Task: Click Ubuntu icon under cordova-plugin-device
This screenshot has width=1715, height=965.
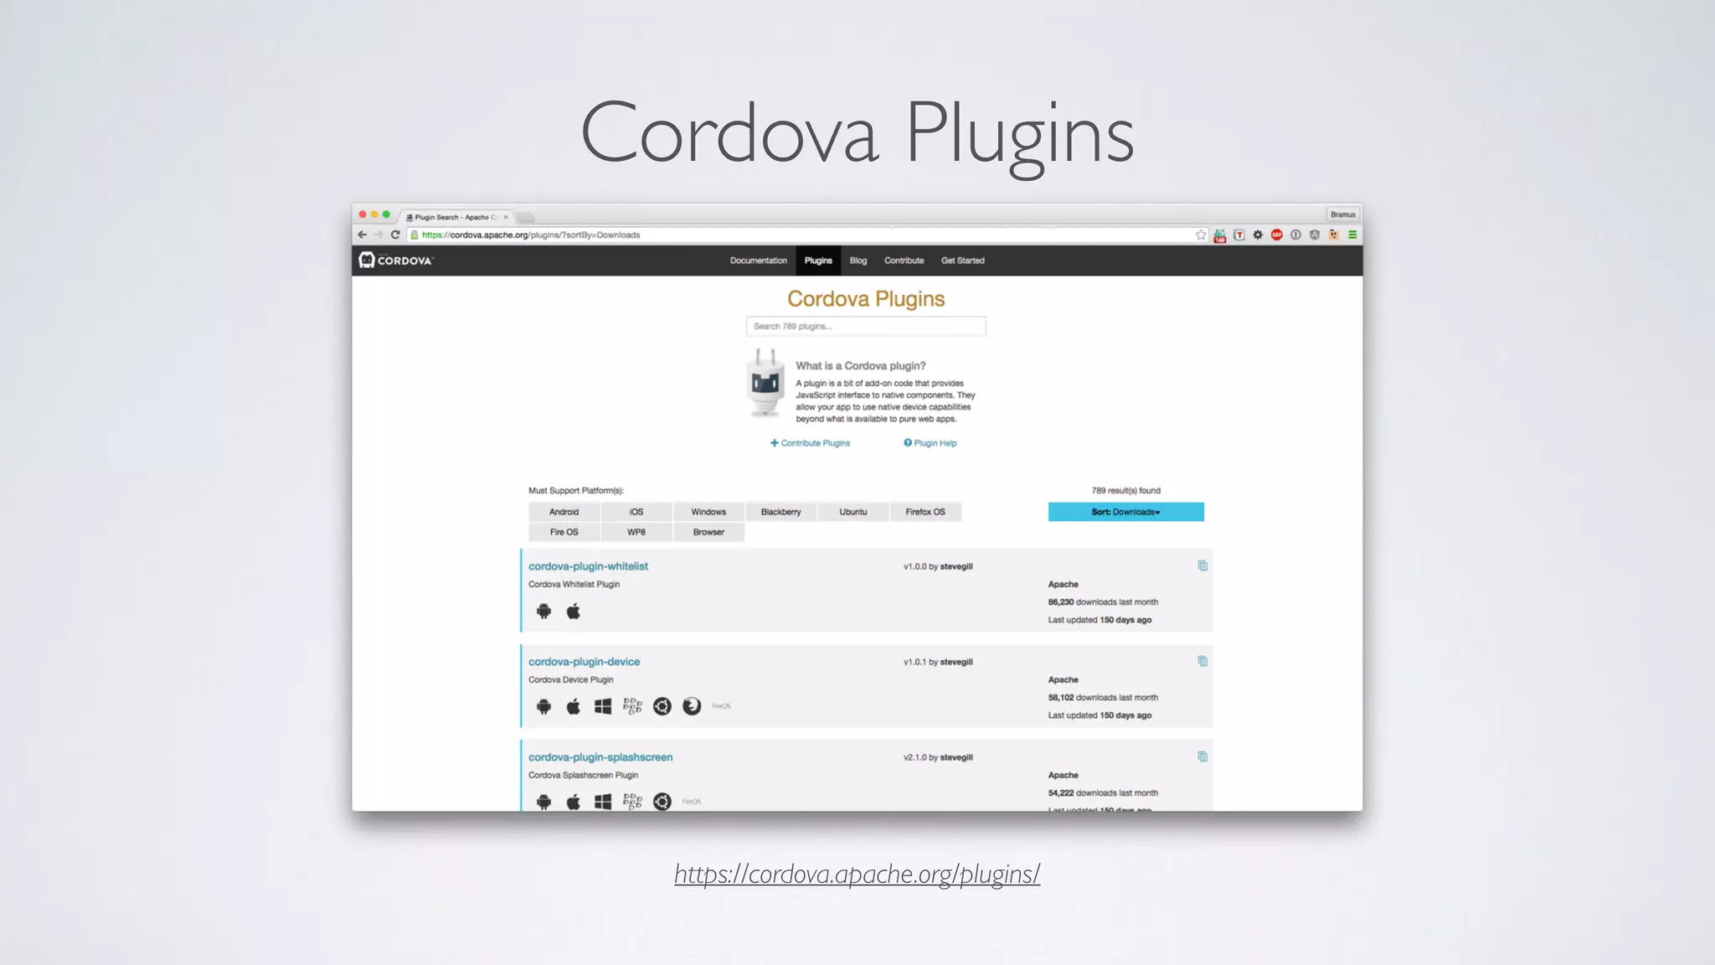Action: click(x=662, y=707)
